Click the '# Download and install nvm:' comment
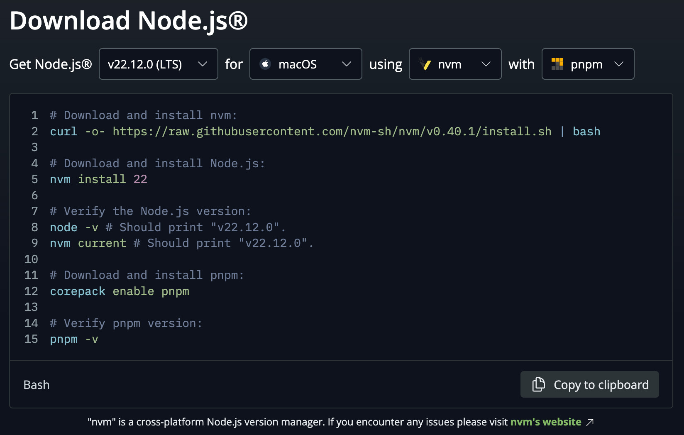The width and height of the screenshot is (684, 435). (143, 115)
